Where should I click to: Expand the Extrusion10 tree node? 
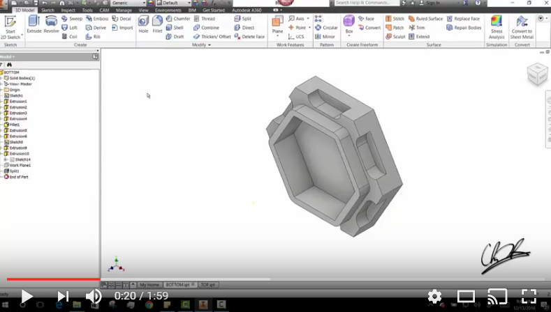[1, 153]
